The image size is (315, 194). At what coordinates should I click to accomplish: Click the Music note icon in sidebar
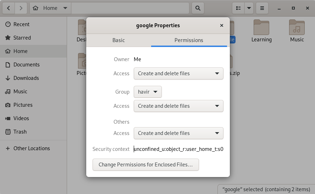pos(8,92)
